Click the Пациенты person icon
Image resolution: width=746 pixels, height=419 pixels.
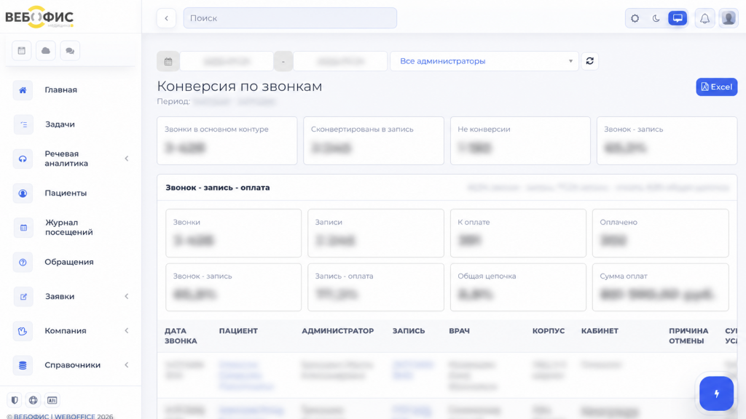click(x=23, y=193)
